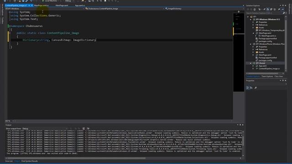Click the Solution Explorer search magnifier icon
292x164 pixels.
pos(284,13)
